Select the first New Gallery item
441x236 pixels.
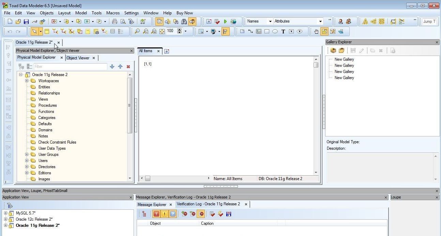click(x=344, y=59)
